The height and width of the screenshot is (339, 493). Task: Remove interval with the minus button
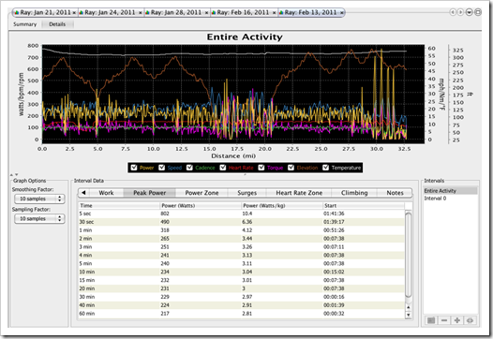tap(444, 320)
